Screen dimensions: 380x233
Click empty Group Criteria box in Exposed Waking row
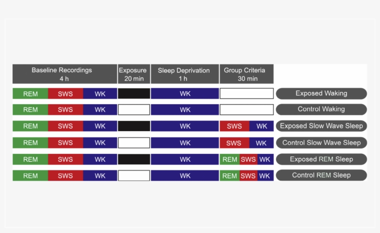[247, 94]
